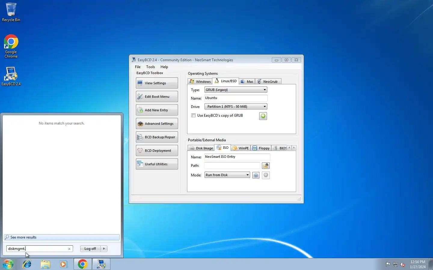Click the EasyBCD taskbar icon
The width and height of the screenshot is (433, 270).
tap(101, 264)
